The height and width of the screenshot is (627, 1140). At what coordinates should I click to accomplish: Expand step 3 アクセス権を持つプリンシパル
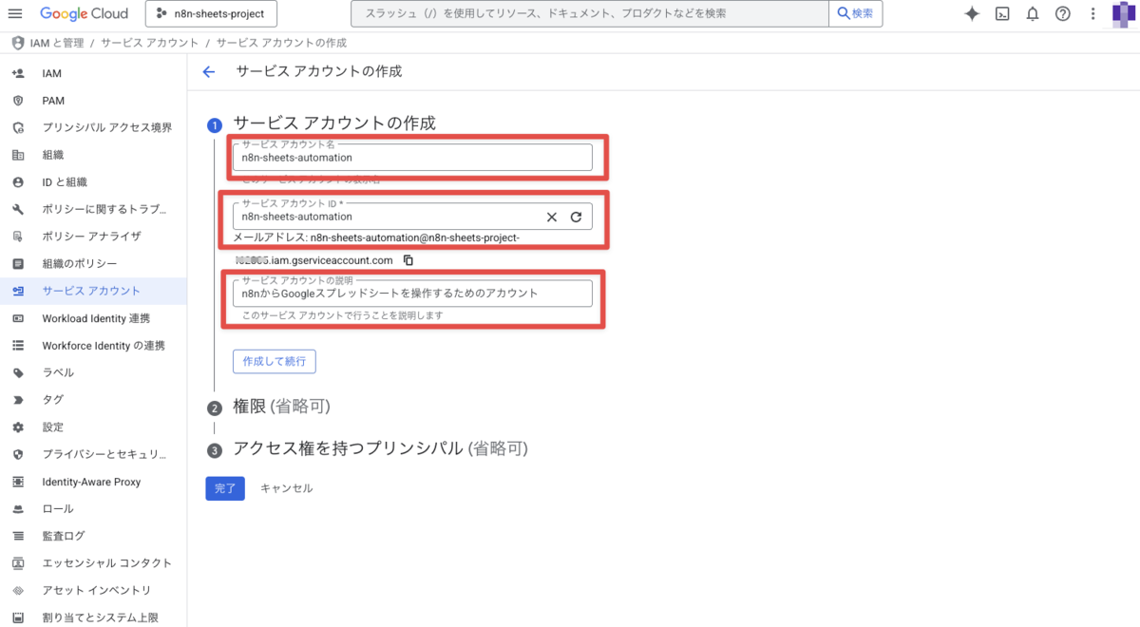point(380,448)
